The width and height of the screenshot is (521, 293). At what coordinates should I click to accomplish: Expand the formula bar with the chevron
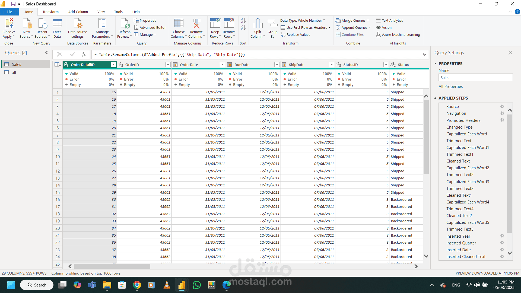click(425, 55)
